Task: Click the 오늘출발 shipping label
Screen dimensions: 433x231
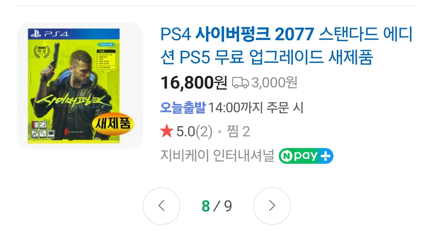Action: pos(183,108)
